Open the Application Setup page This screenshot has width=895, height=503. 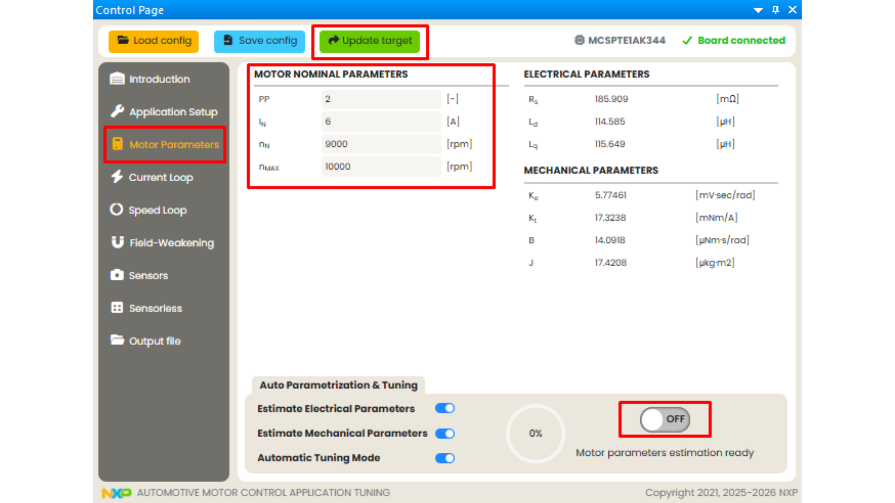pyautogui.click(x=163, y=111)
